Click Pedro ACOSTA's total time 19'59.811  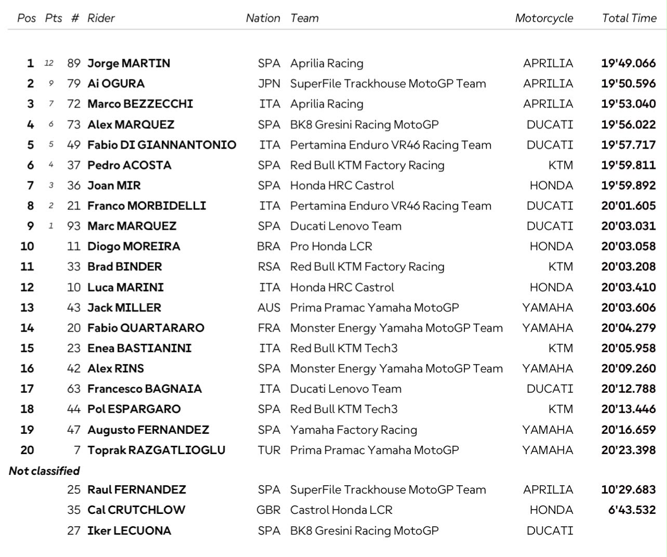(x=629, y=165)
